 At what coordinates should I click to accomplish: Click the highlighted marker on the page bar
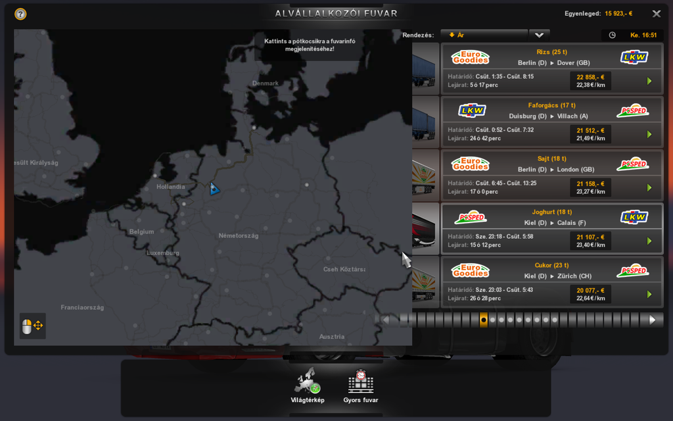[483, 320]
